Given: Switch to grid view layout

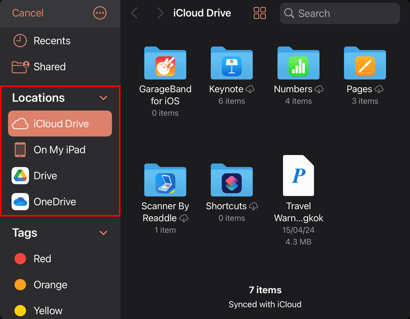Looking at the screenshot, I should pos(259,13).
